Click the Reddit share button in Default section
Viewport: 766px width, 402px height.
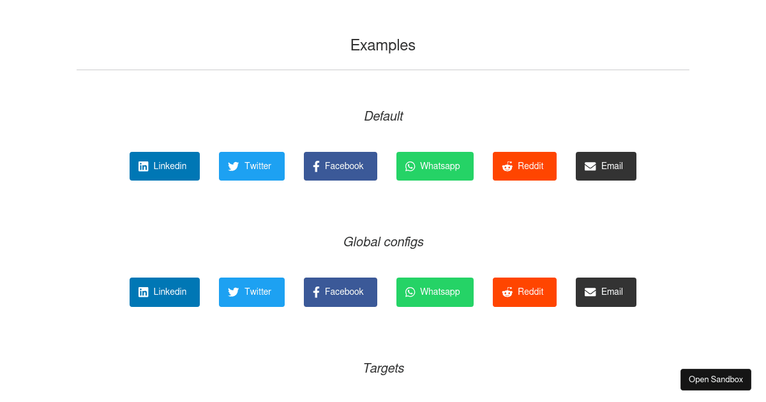point(524,166)
